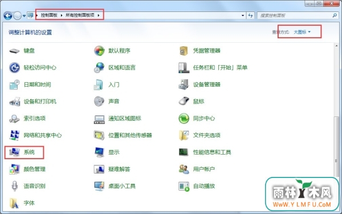Open the recent pages arrow beside navigation buttons
Screen dimensions: 342x214
pyautogui.click(x=24, y=16)
